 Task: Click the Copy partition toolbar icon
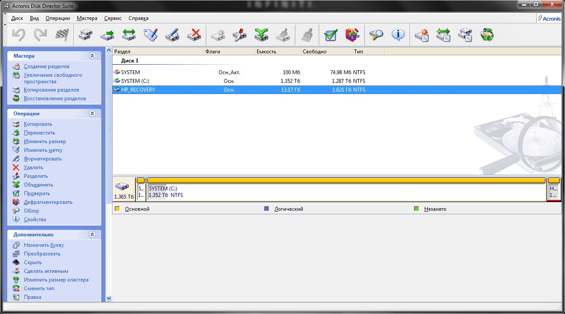[86, 35]
